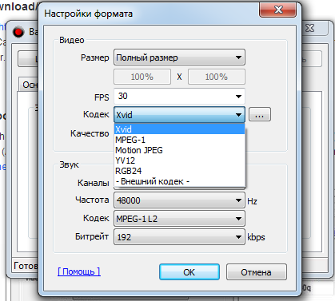Click the Hz unit label
Image resolution: width=335 pixels, height=301 pixels.
pyautogui.click(x=252, y=201)
